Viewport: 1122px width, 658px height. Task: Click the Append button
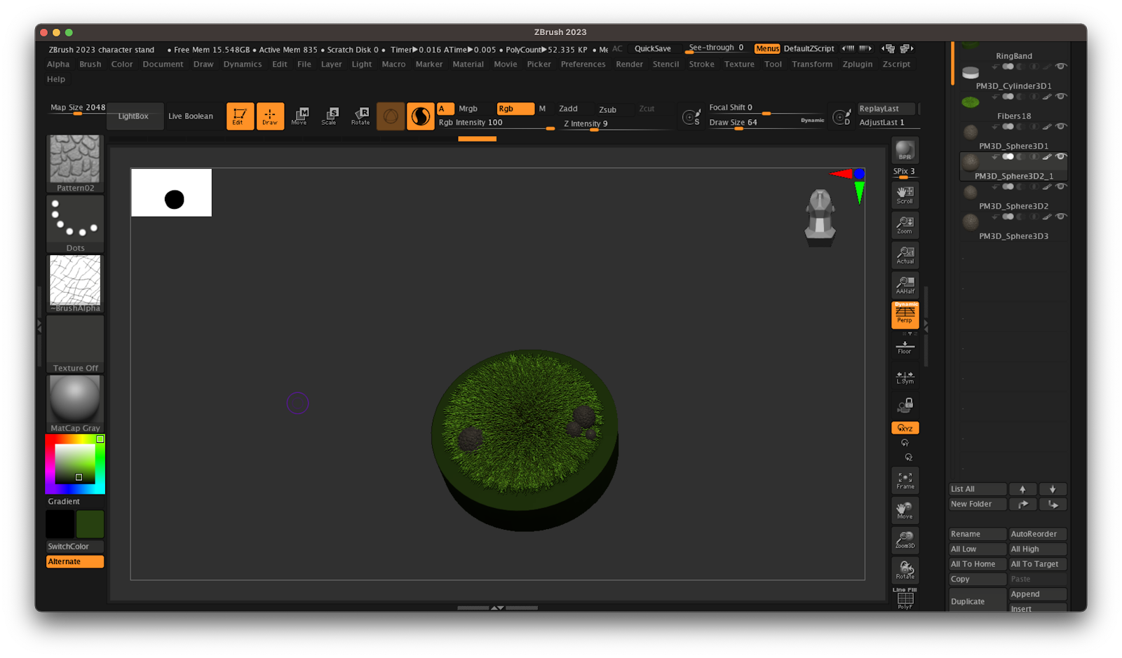[x=1038, y=594]
